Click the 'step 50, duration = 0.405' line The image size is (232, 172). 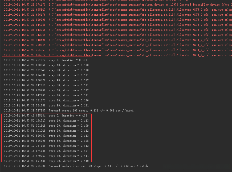[46, 141]
